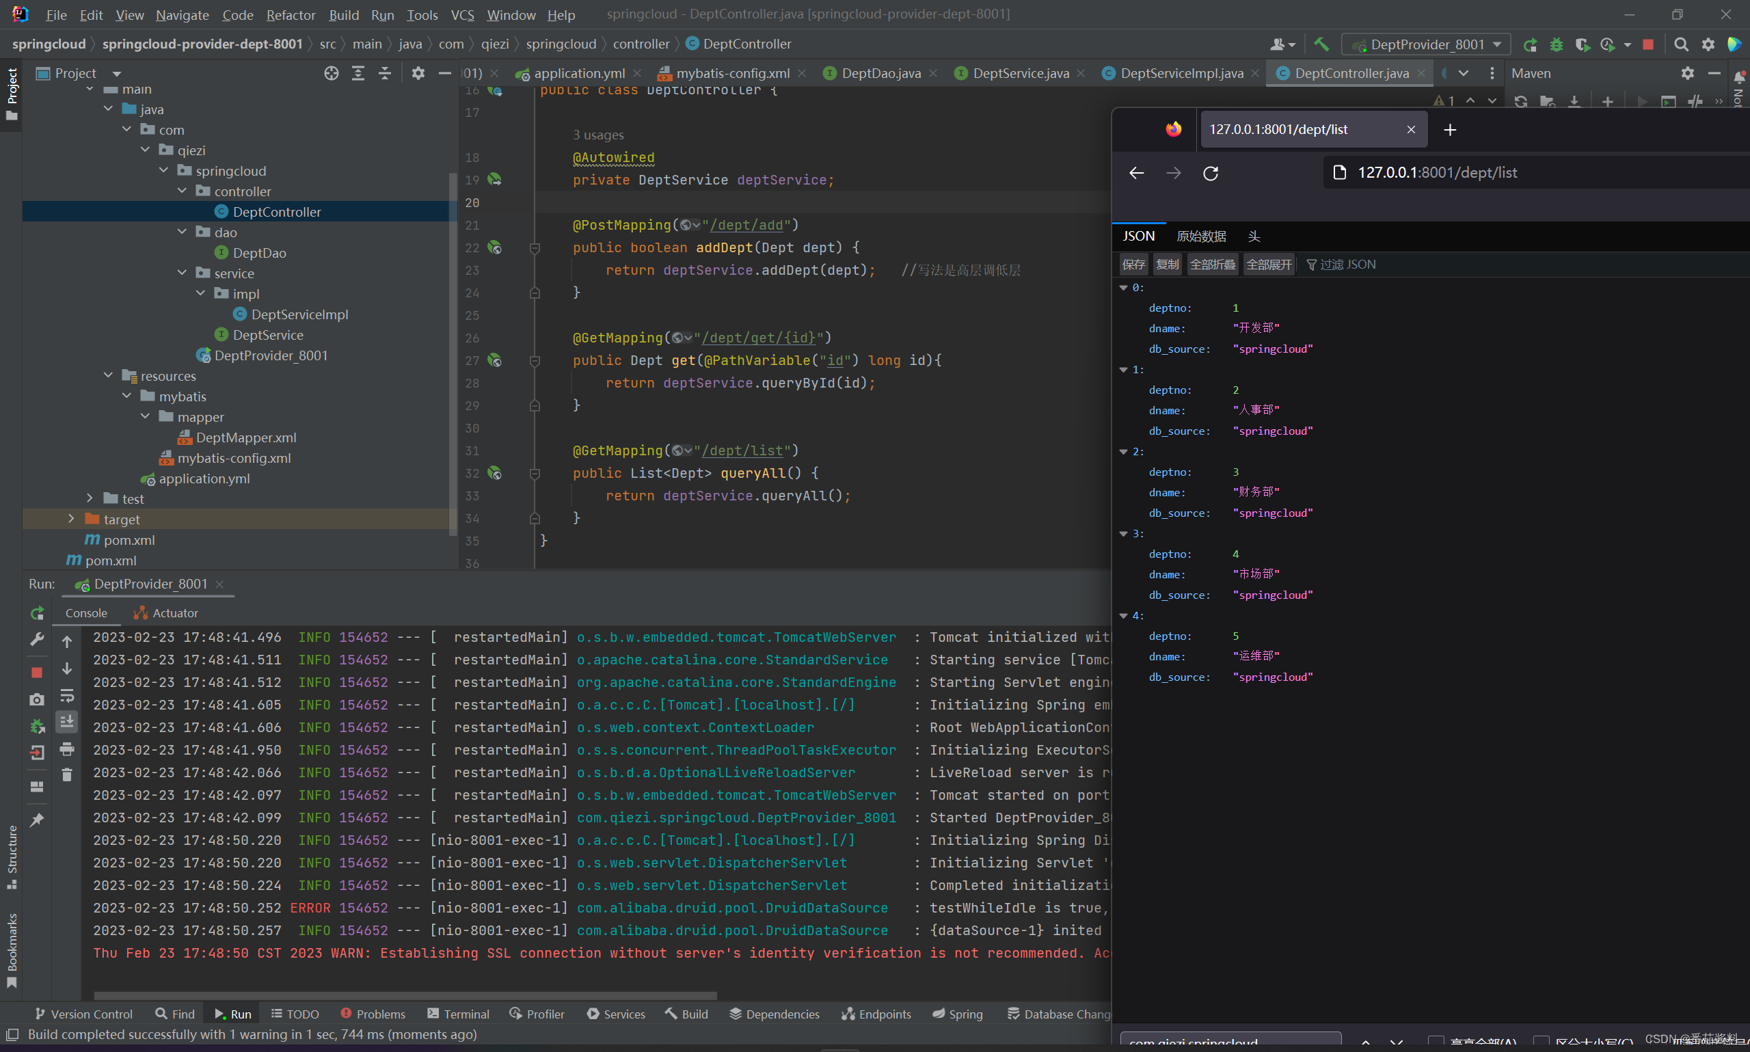Toggle soft-wrap in the console toolbar
The height and width of the screenshot is (1052, 1750).
[68, 695]
